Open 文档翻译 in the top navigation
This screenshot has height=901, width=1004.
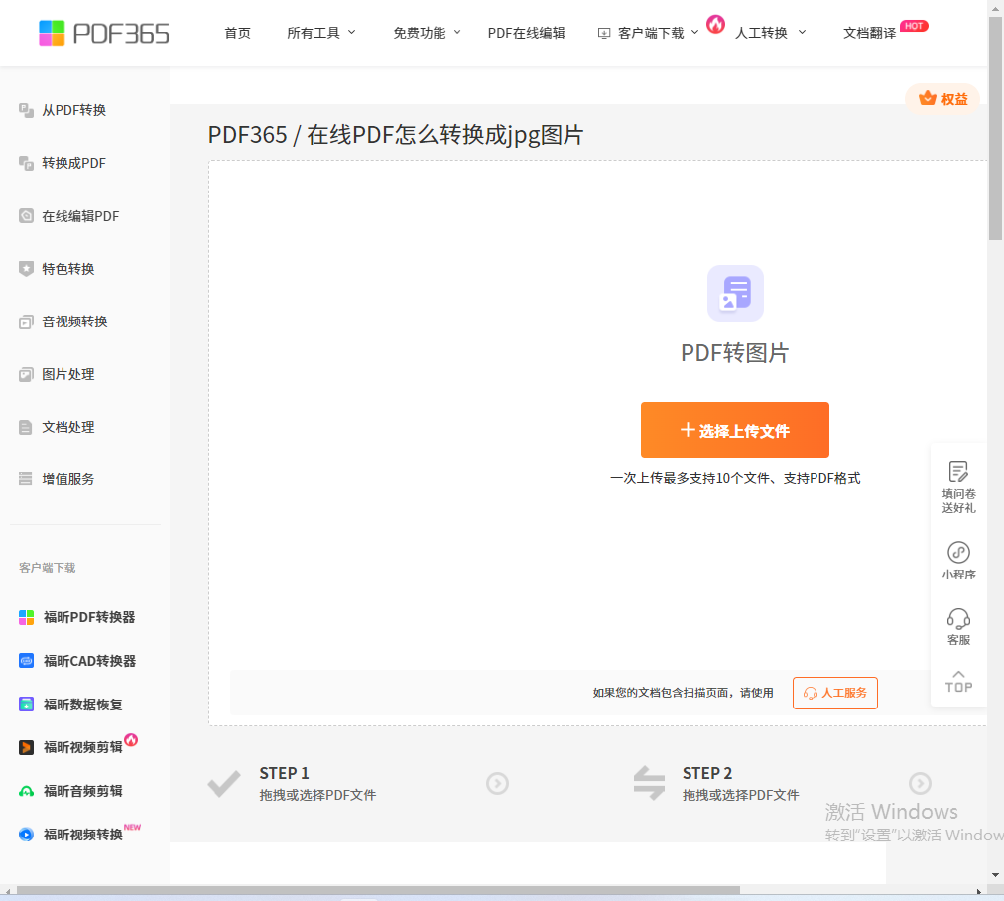[x=869, y=34]
